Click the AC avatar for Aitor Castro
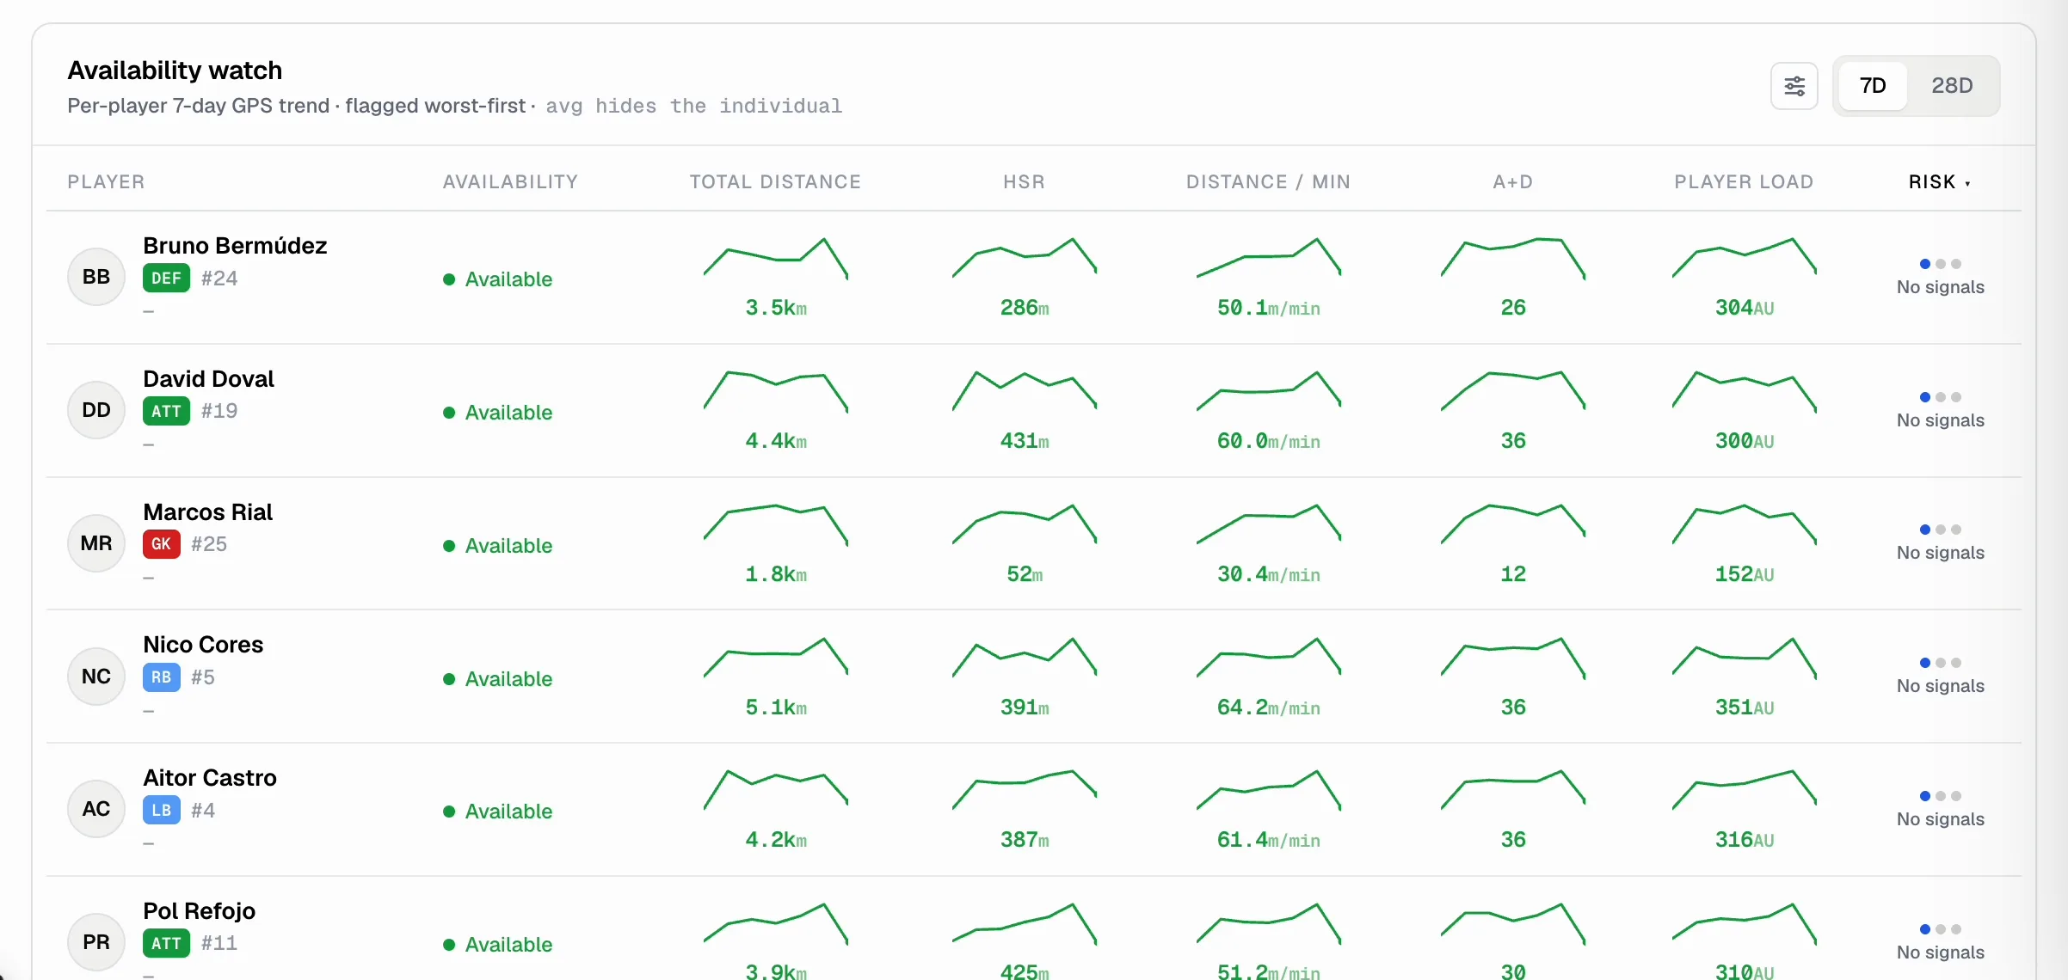The height and width of the screenshot is (980, 2068). tap(96, 809)
